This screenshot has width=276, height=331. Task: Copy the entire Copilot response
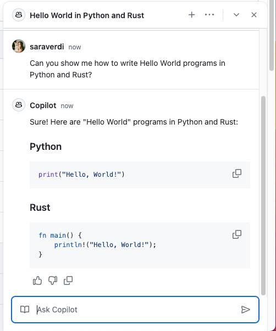click(68, 280)
